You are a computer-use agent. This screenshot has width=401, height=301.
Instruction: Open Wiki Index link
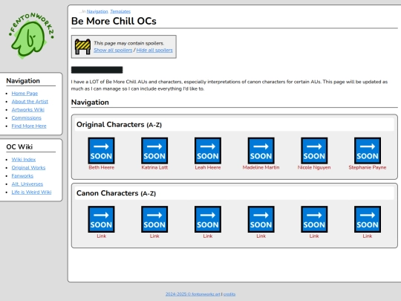24,160
